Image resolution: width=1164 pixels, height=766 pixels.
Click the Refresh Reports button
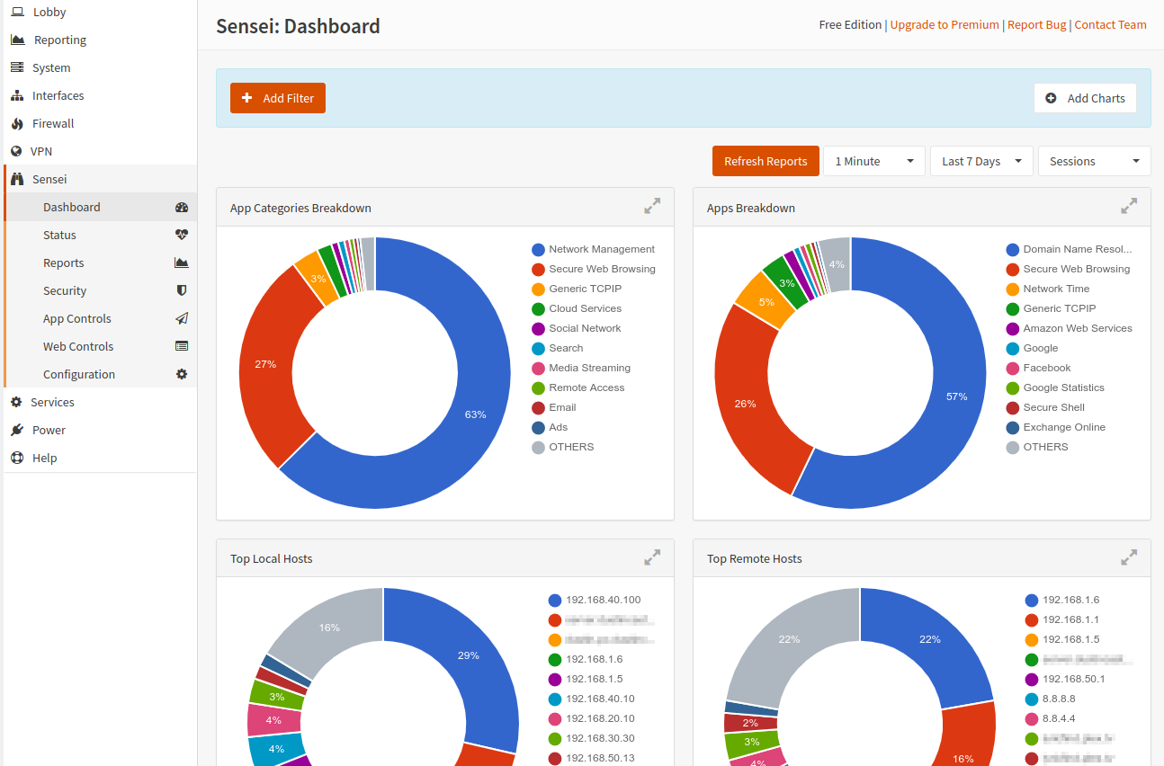point(766,161)
